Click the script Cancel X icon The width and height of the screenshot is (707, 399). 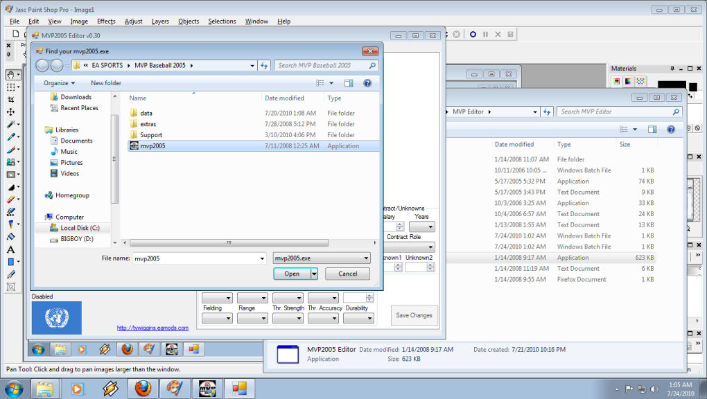coord(498,34)
